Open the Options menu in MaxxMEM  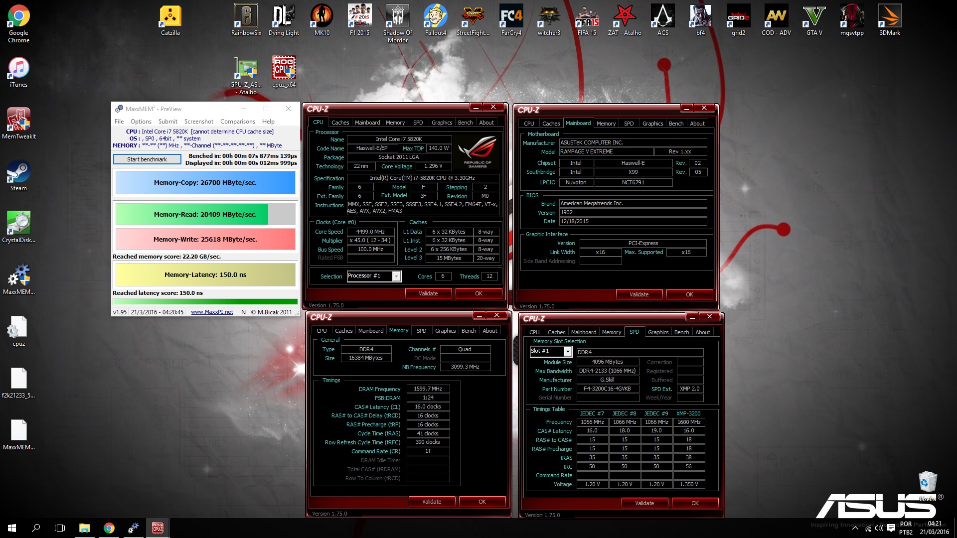[x=141, y=122]
